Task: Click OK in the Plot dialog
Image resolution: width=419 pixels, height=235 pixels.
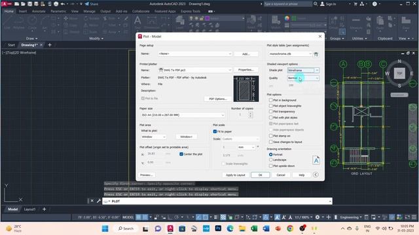Action: 261,175
